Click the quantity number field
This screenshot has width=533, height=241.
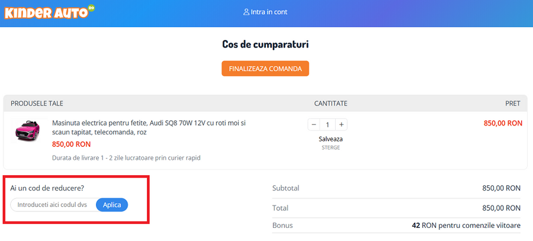coord(327,124)
